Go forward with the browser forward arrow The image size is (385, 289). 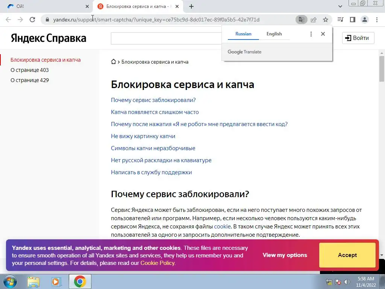pos(20,20)
